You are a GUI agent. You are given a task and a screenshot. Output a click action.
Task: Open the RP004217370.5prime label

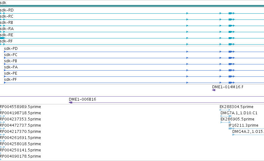coord(20,132)
